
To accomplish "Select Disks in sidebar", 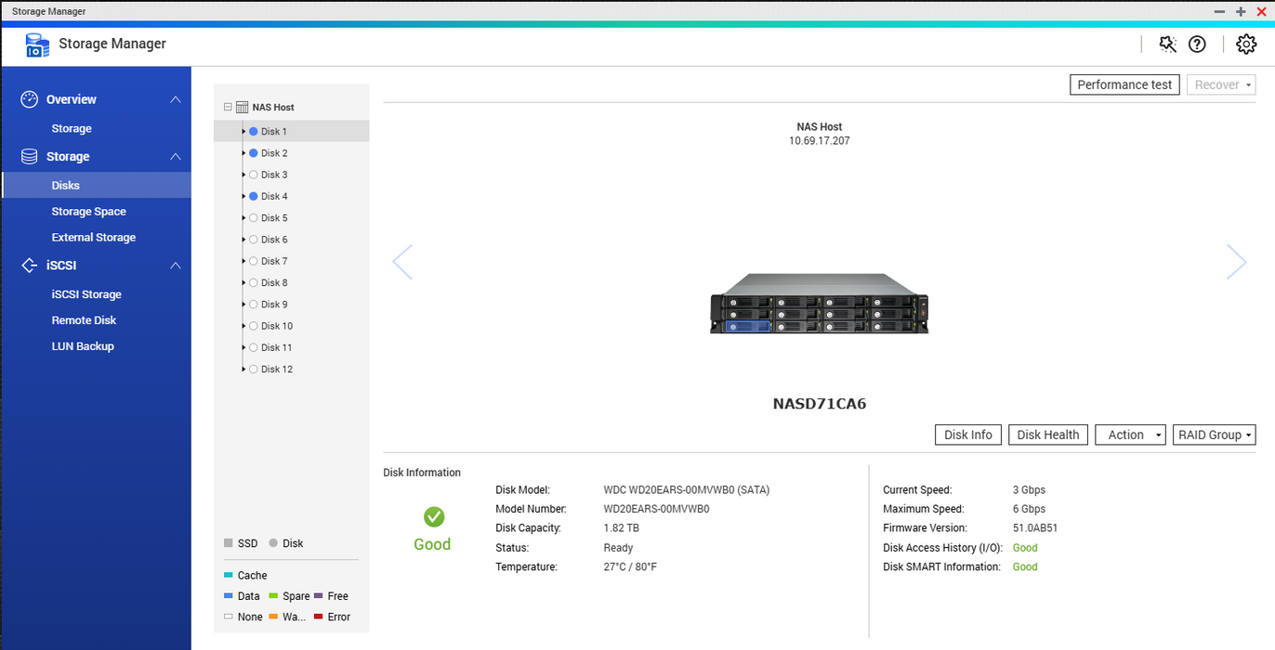I will 96,186.
